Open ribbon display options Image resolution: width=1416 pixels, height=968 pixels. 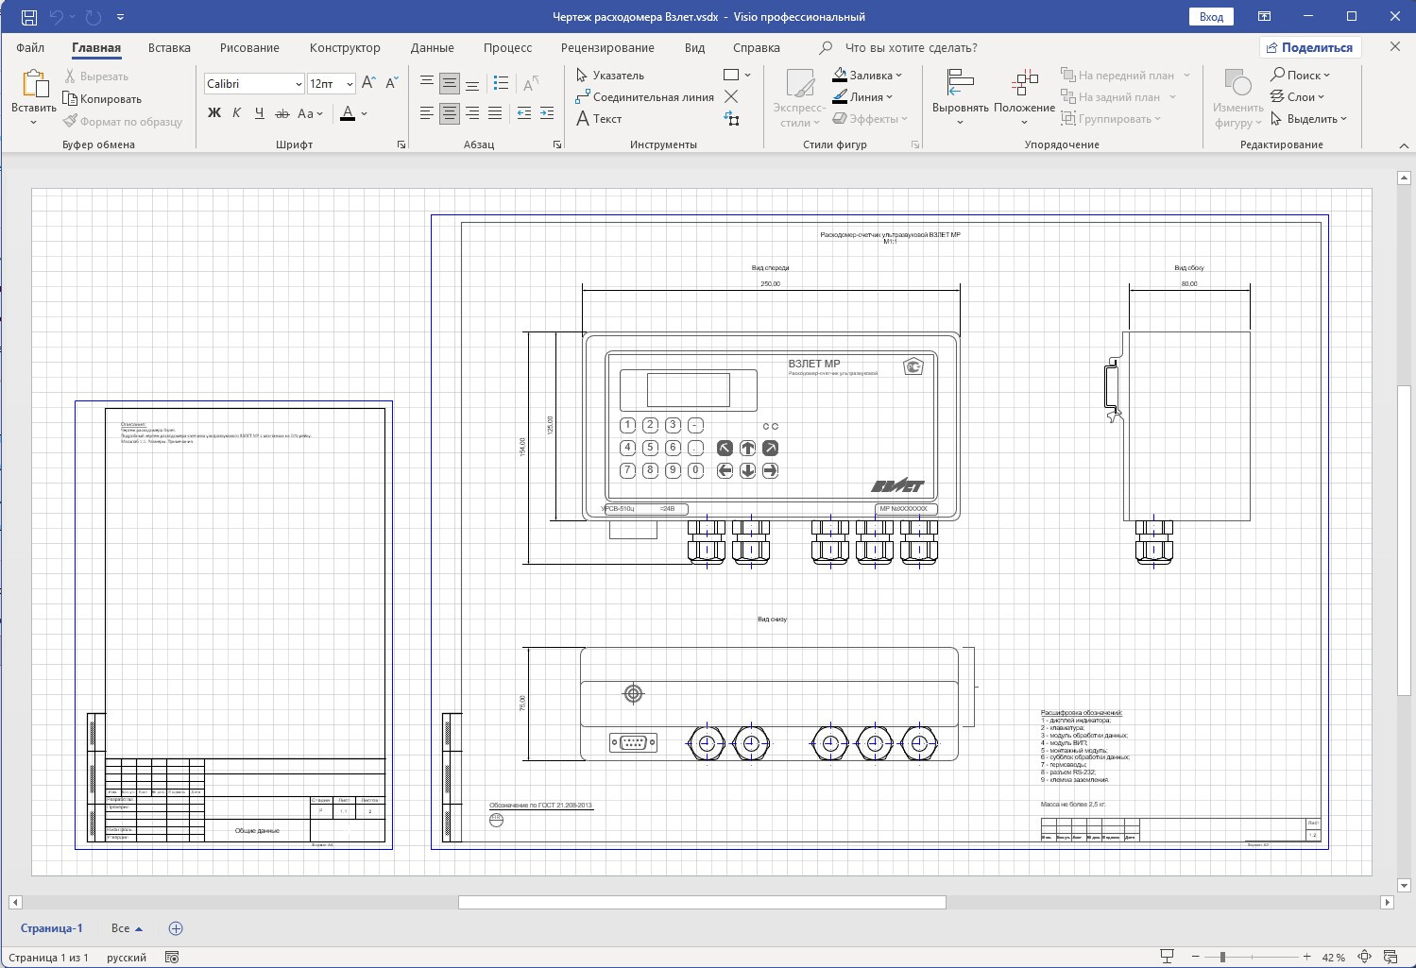(1264, 17)
